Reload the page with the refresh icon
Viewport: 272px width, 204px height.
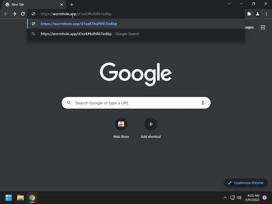click(23, 14)
